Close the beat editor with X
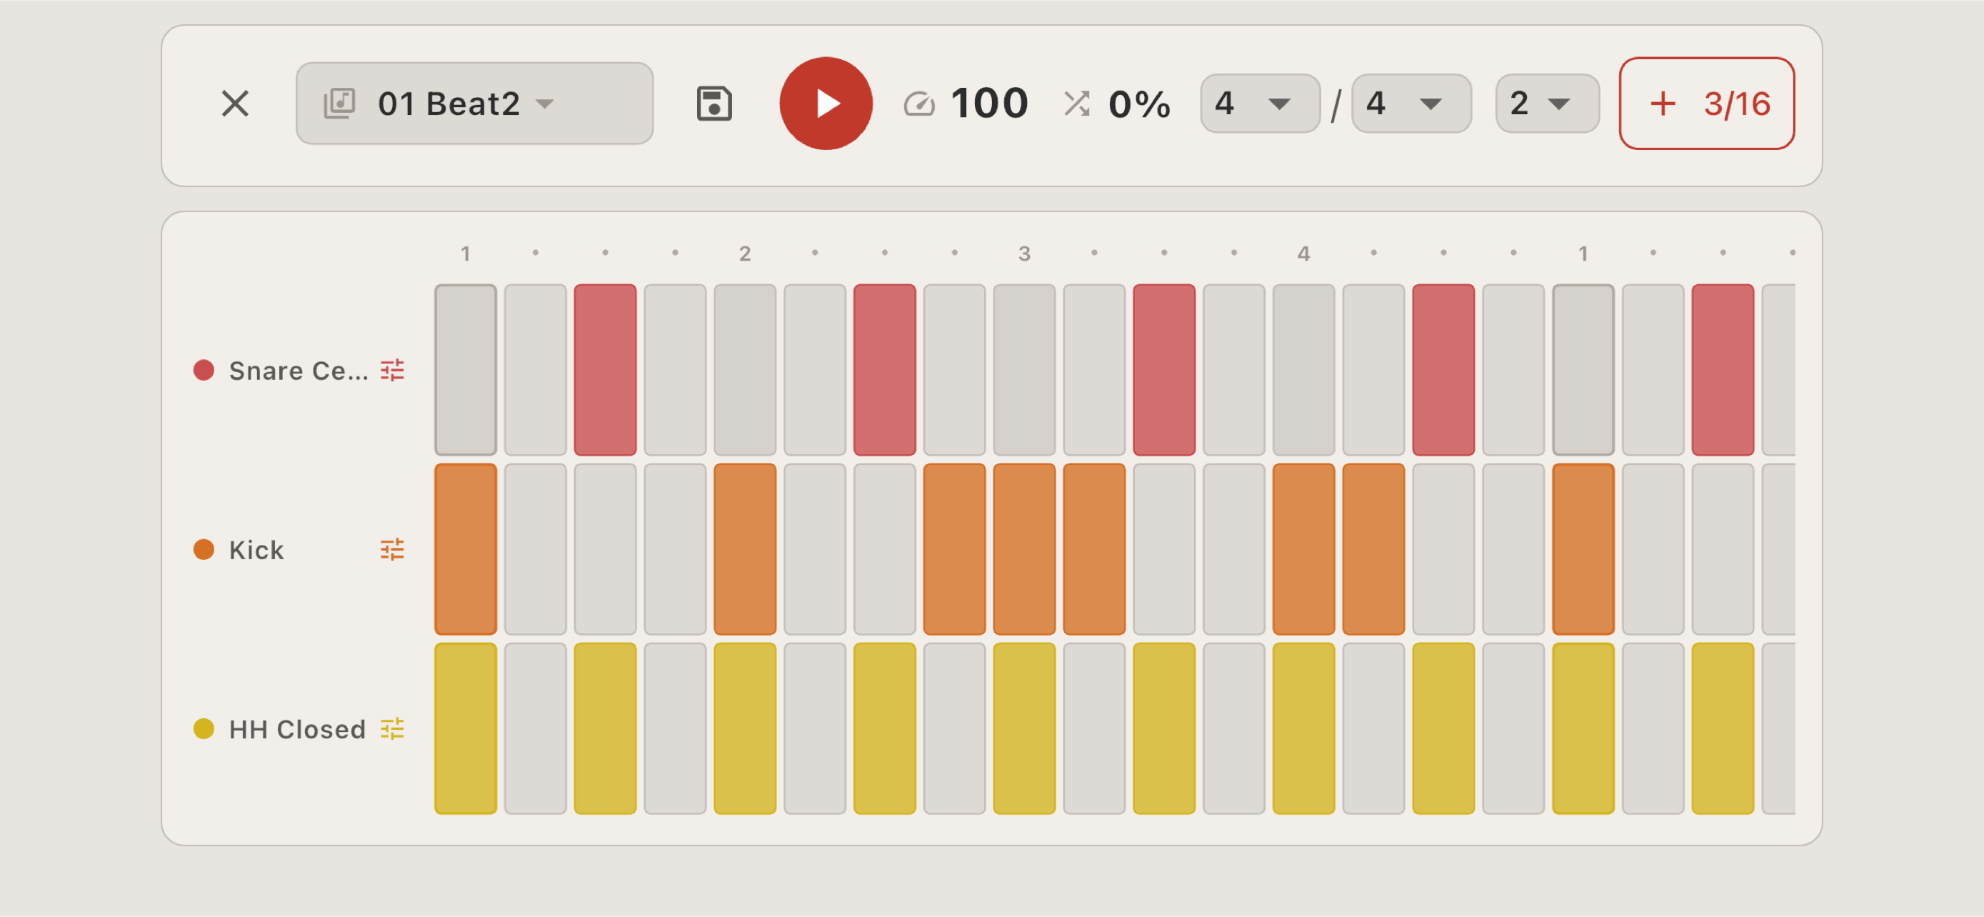 235,103
